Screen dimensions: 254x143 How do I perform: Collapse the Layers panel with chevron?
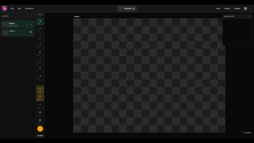32,16
